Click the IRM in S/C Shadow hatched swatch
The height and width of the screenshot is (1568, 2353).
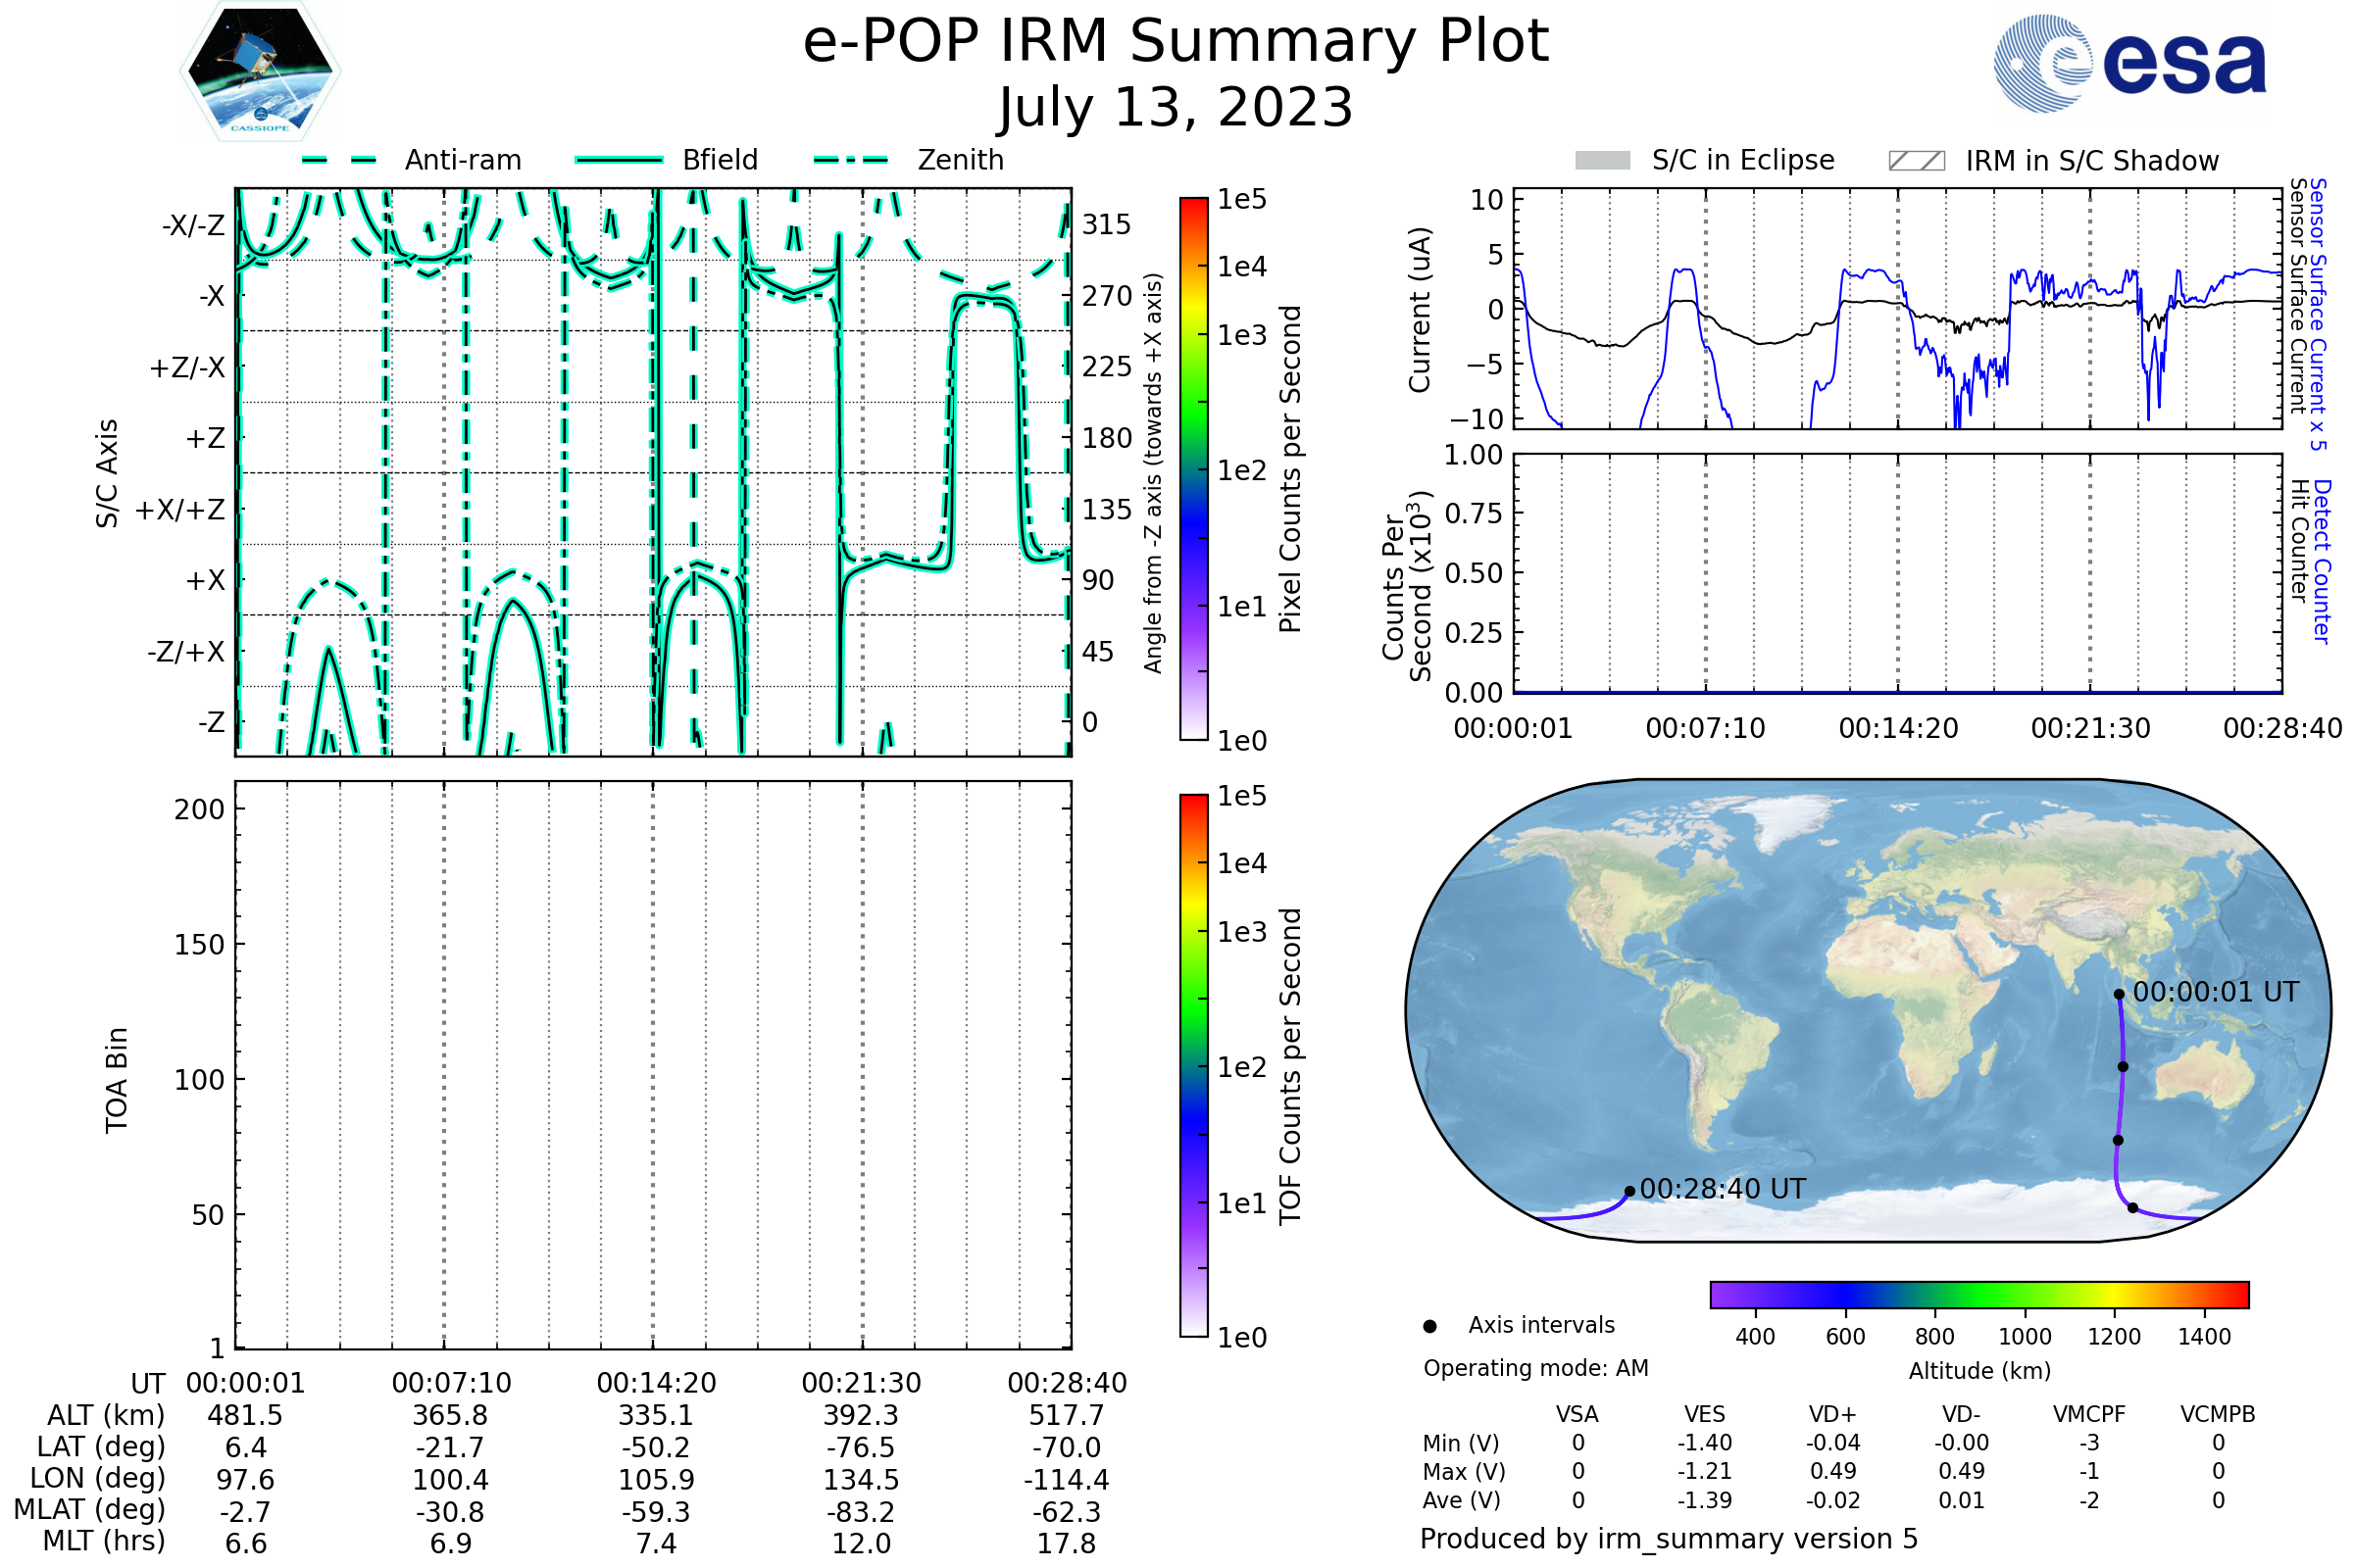[1916, 161]
